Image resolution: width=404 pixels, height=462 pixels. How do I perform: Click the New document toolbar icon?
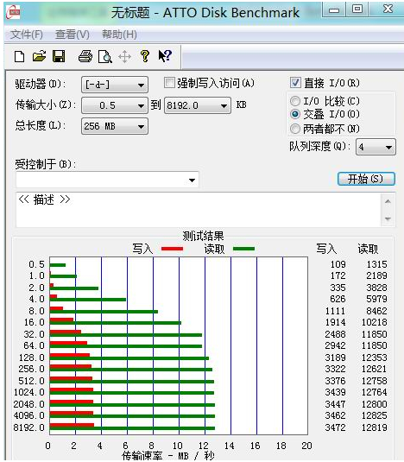point(20,56)
